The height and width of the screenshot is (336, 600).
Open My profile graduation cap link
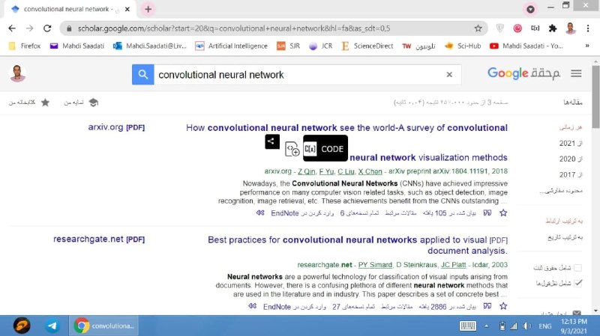(81, 103)
